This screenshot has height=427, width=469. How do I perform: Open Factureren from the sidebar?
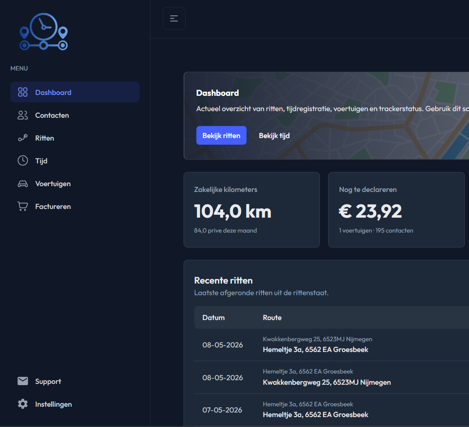(75, 206)
